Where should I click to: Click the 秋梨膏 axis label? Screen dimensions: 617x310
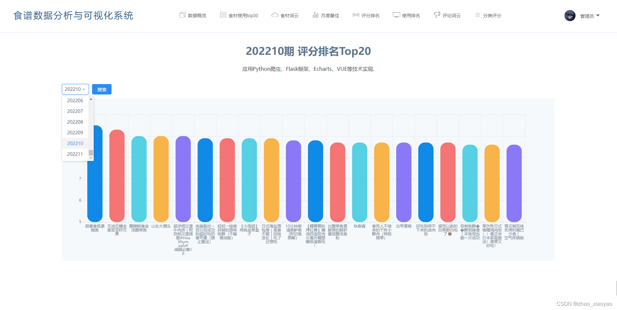coord(360,226)
